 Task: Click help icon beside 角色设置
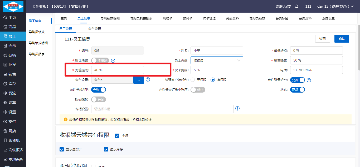pos(148,79)
